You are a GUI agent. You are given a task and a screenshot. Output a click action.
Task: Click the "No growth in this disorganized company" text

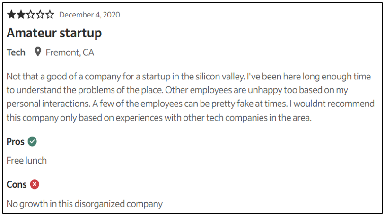pyautogui.click(x=85, y=204)
